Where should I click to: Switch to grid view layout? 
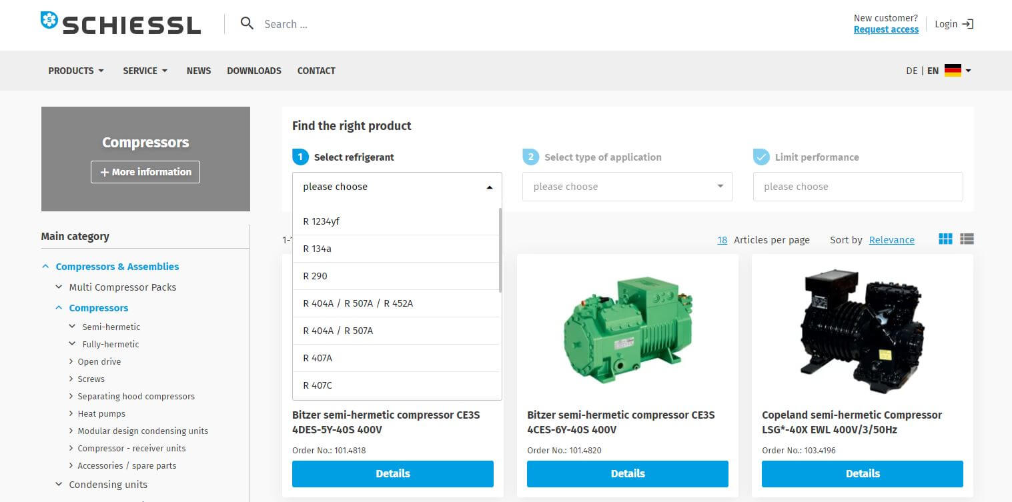point(945,239)
